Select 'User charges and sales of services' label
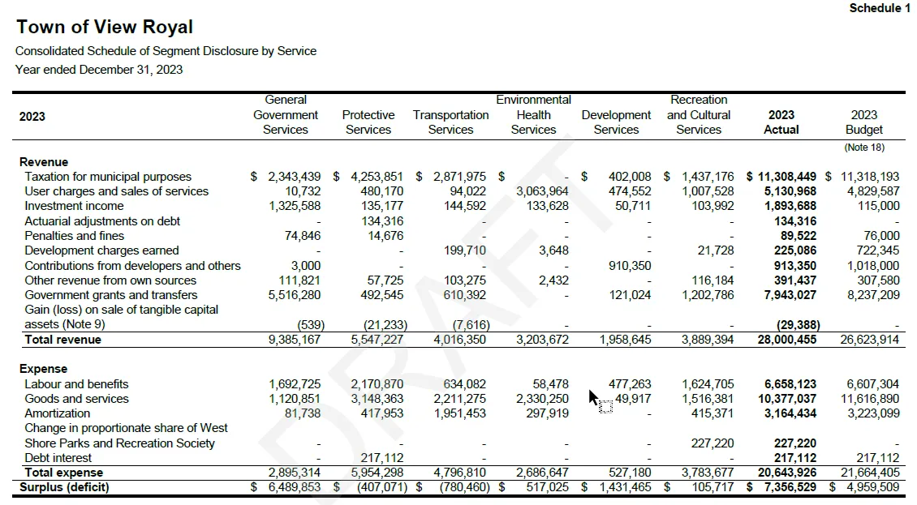The width and height of the screenshot is (917, 505). (x=116, y=191)
